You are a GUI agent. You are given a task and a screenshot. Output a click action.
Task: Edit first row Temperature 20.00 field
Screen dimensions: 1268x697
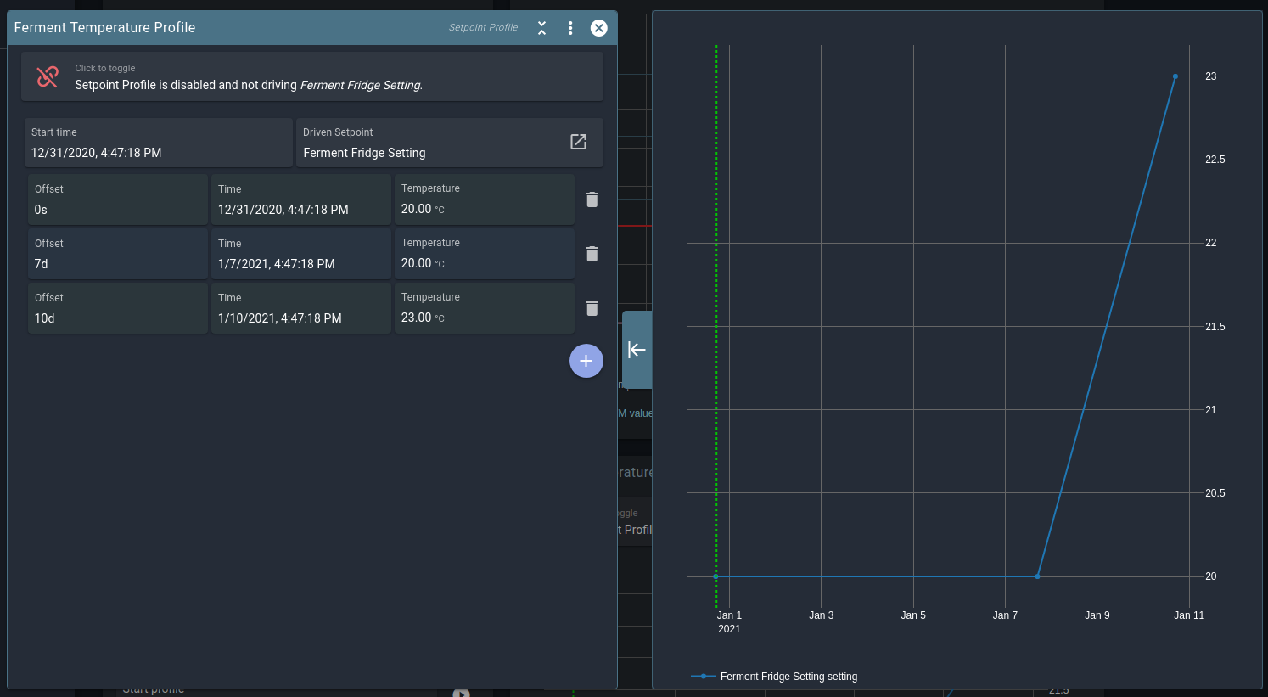485,200
